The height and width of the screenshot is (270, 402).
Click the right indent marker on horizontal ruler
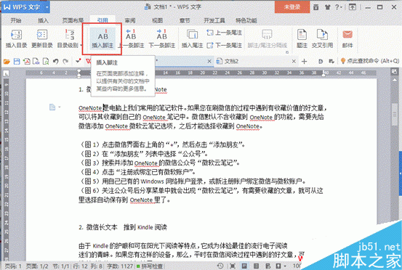[323, 75]
